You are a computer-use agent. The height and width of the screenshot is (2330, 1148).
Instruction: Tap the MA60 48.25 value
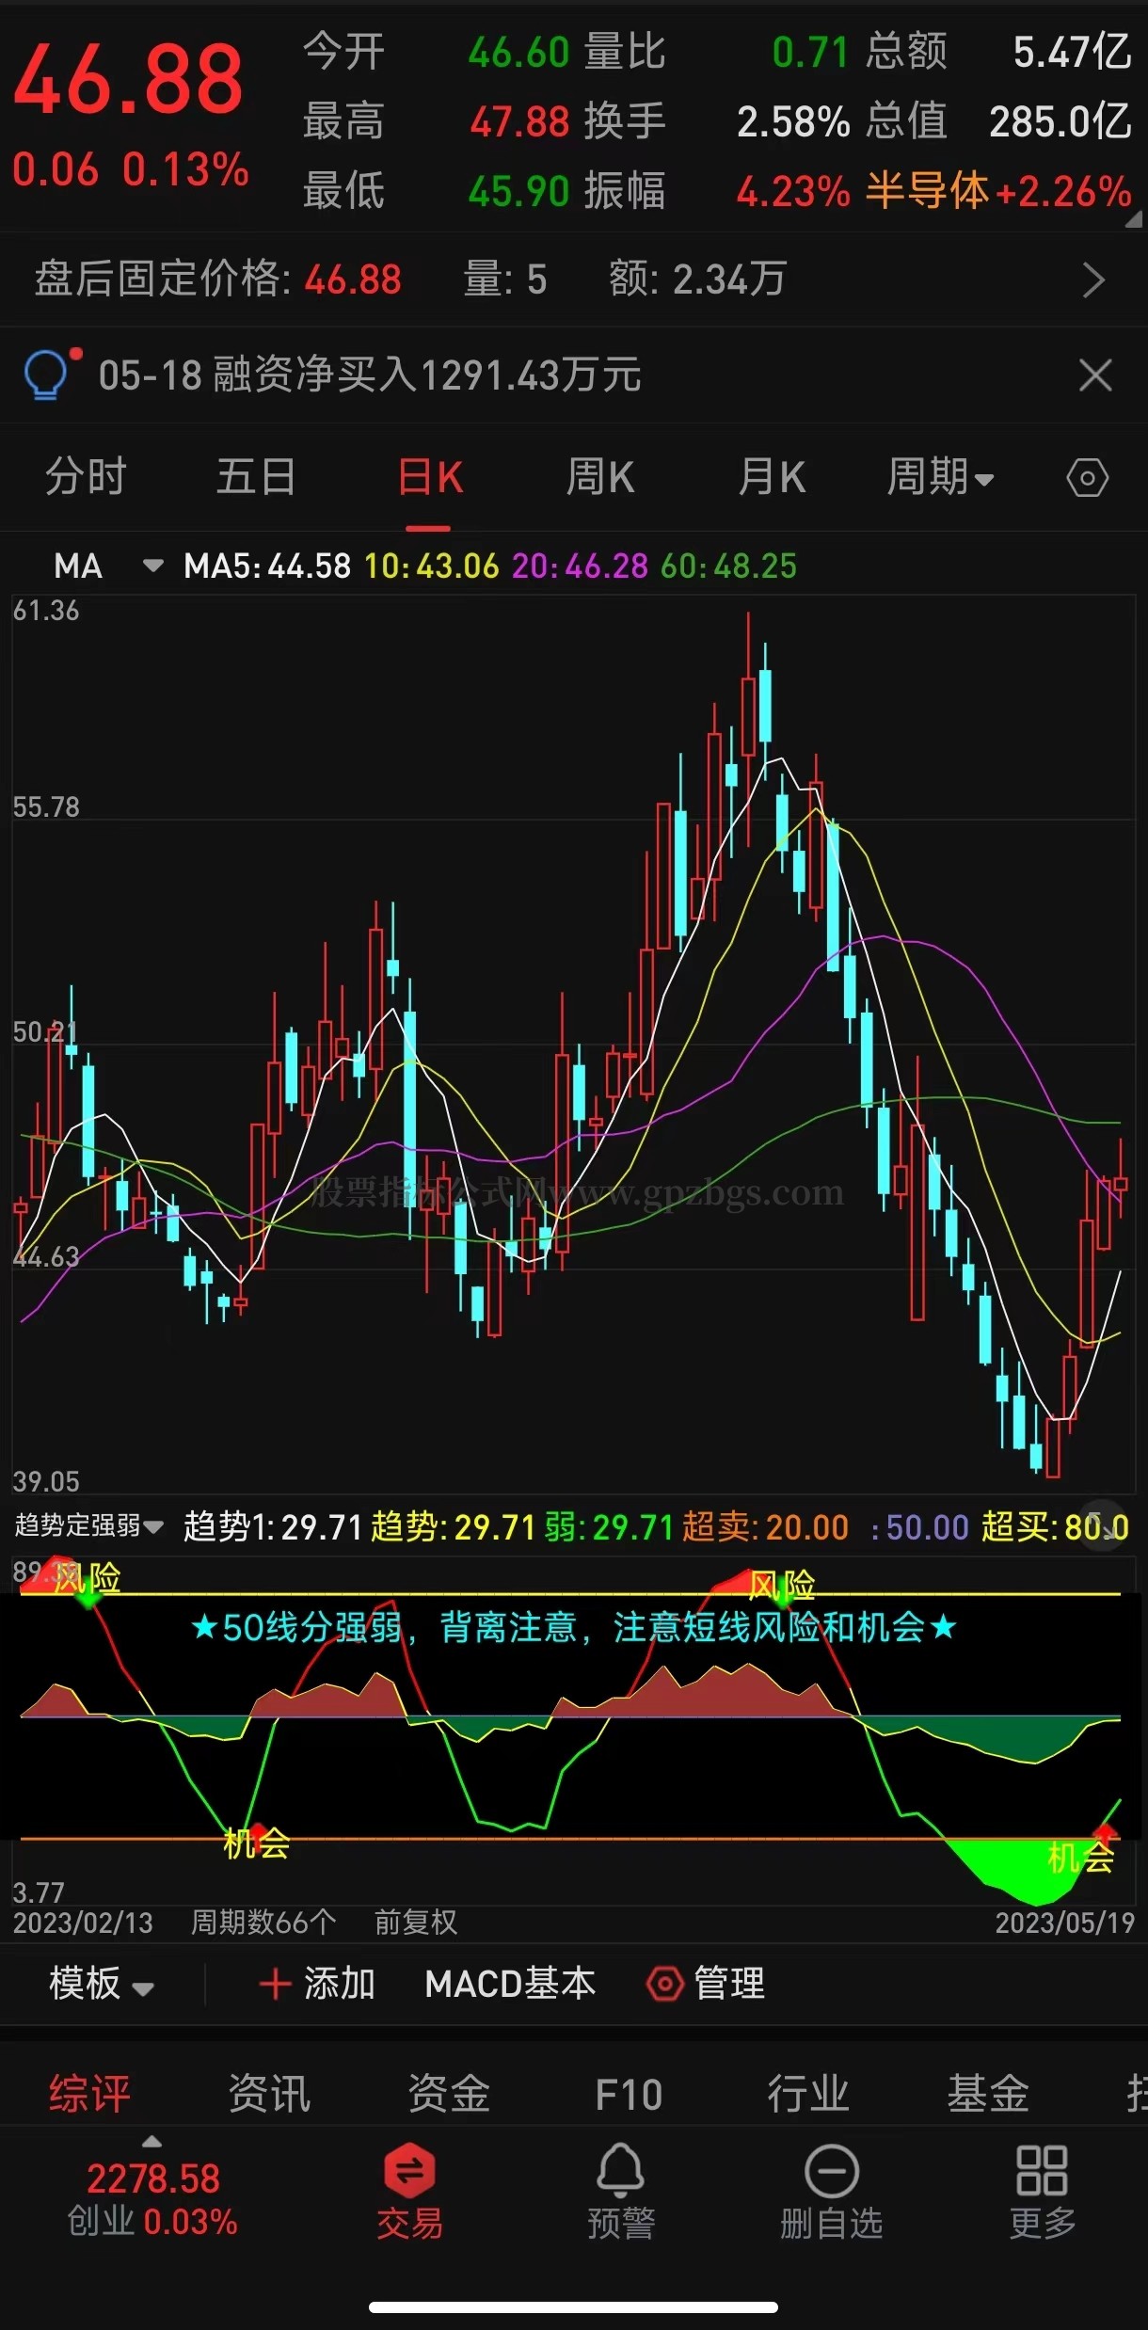(x=729, y=566)
